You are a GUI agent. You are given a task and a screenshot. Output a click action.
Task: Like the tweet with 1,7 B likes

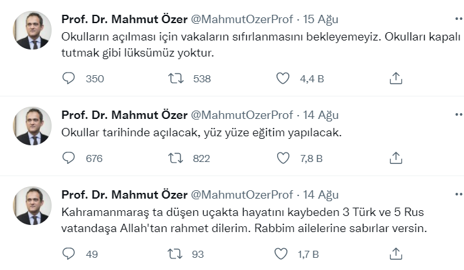tap(282, 254)
